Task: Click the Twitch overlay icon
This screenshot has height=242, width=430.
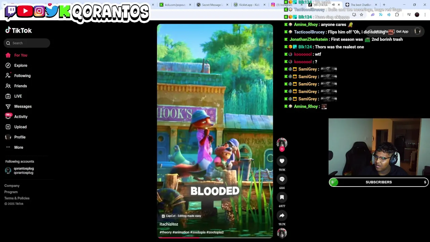Action: (x=10, y=11)
